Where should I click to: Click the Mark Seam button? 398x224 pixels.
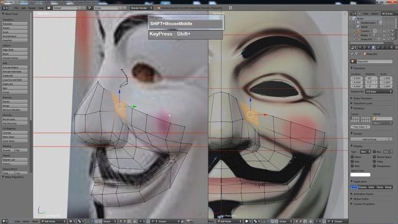click(x=15, y=137)
